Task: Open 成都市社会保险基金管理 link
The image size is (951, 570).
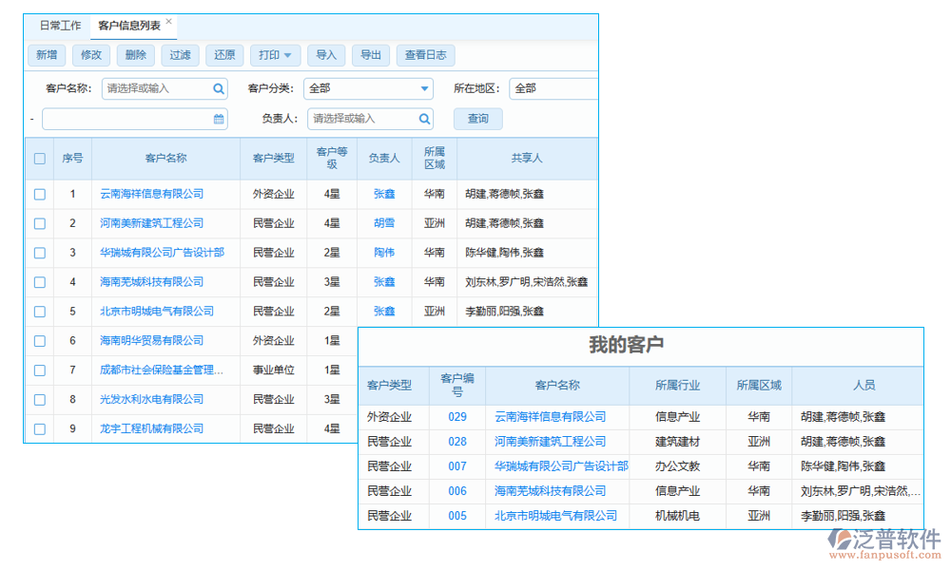Action: click(162, 370)
